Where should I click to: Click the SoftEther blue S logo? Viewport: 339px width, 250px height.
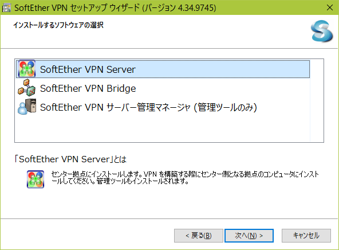[322, 31]
